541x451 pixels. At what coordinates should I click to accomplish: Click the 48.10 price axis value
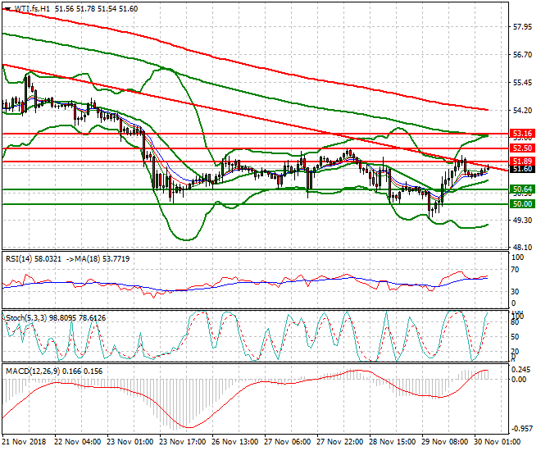522,248
